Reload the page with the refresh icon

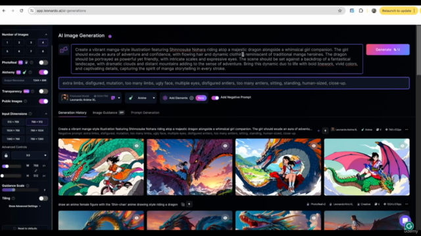(x=22, y=10)
